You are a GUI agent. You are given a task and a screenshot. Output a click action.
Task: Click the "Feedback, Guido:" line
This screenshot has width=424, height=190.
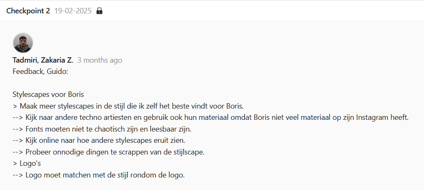tap(40, 71)
